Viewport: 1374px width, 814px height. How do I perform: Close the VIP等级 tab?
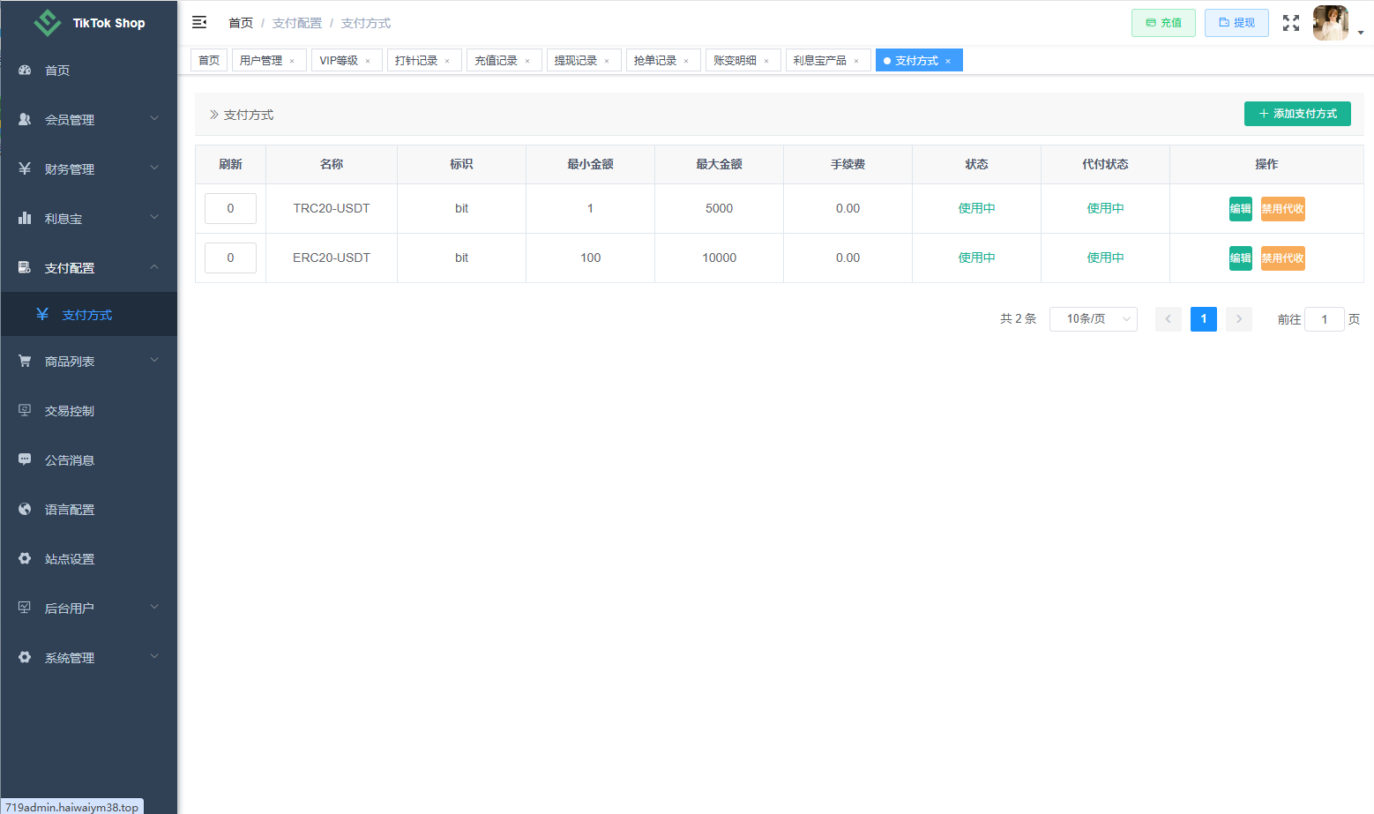coord(368,61)
